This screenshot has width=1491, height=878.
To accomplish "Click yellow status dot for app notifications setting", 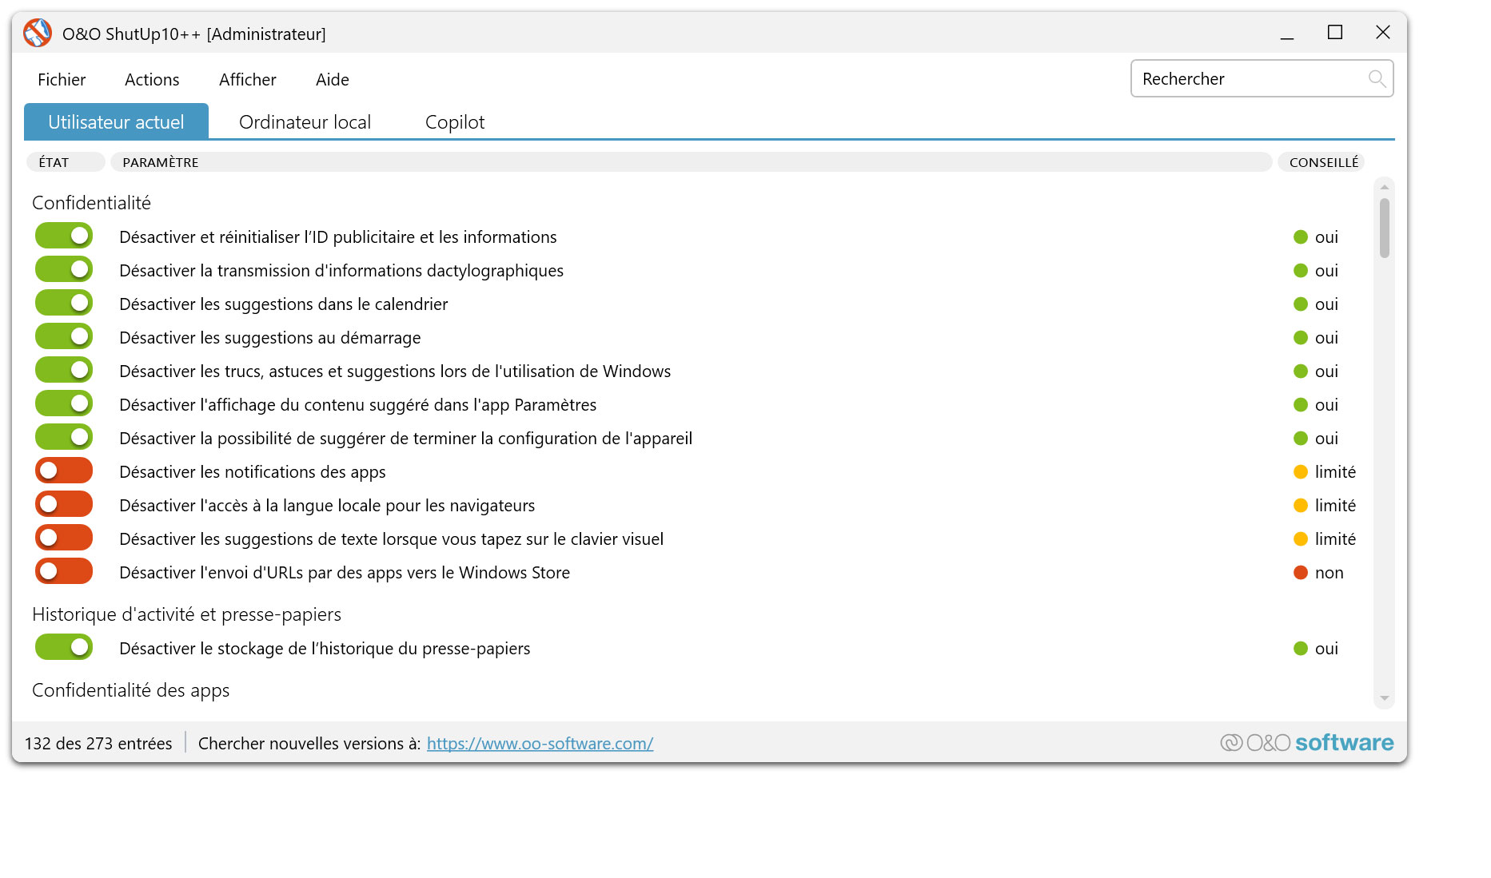I will click(1302, 471).
